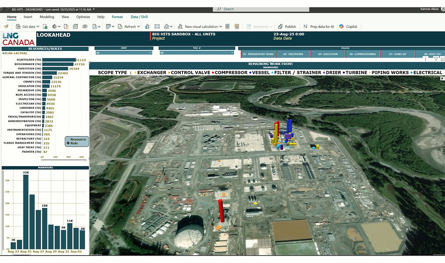Viewport: 445px width, 263px height.
Task: Click the resources chart slider left handle
Action: (x=43, y=160)
